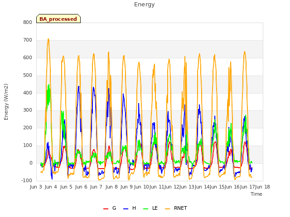Click the Time x-axis label

click(256, 194)
